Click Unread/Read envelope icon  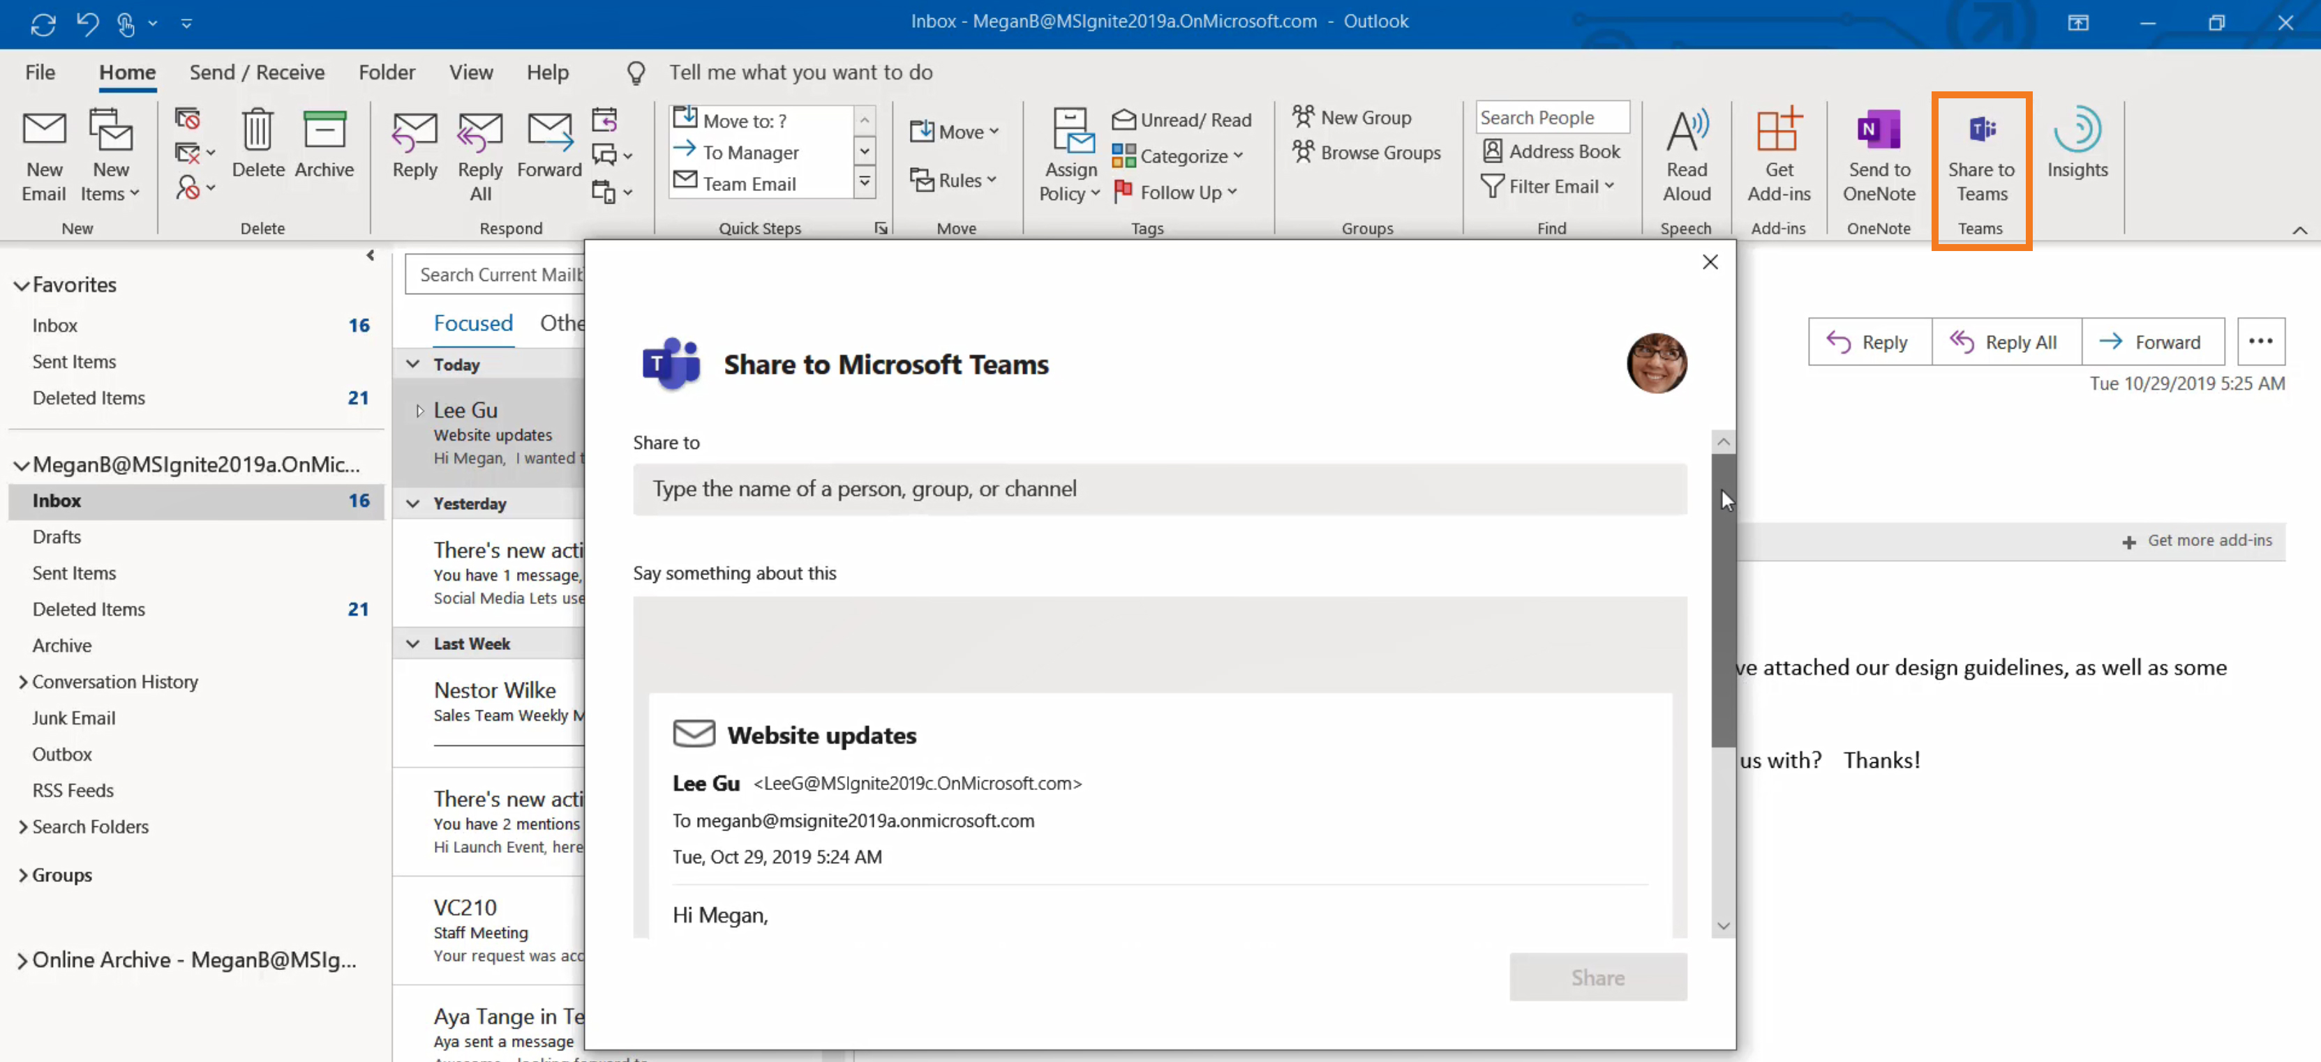tap(1123, 120)
